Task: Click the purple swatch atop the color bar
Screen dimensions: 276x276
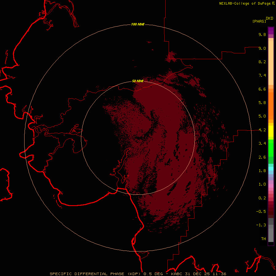Action: [x=271, y=31]
